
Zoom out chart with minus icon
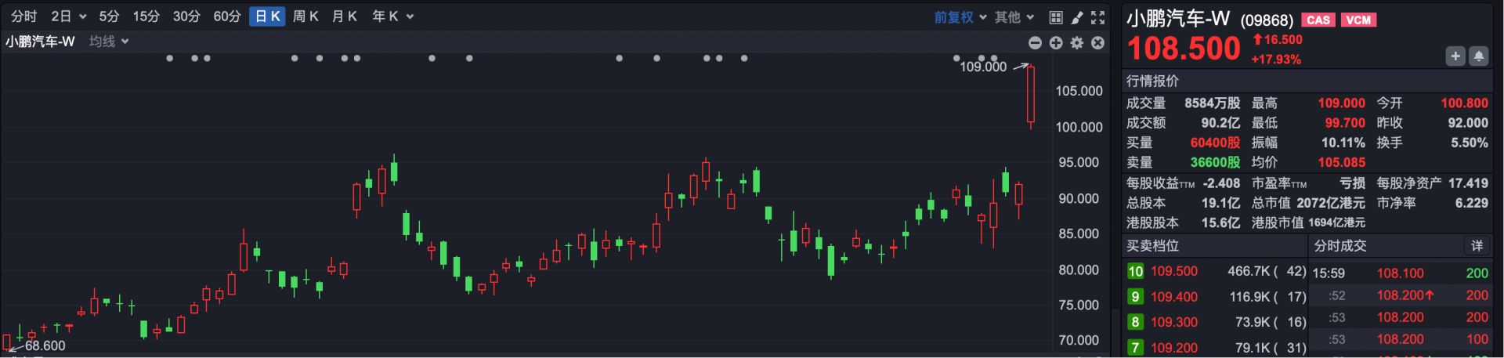pos(1035,43)
